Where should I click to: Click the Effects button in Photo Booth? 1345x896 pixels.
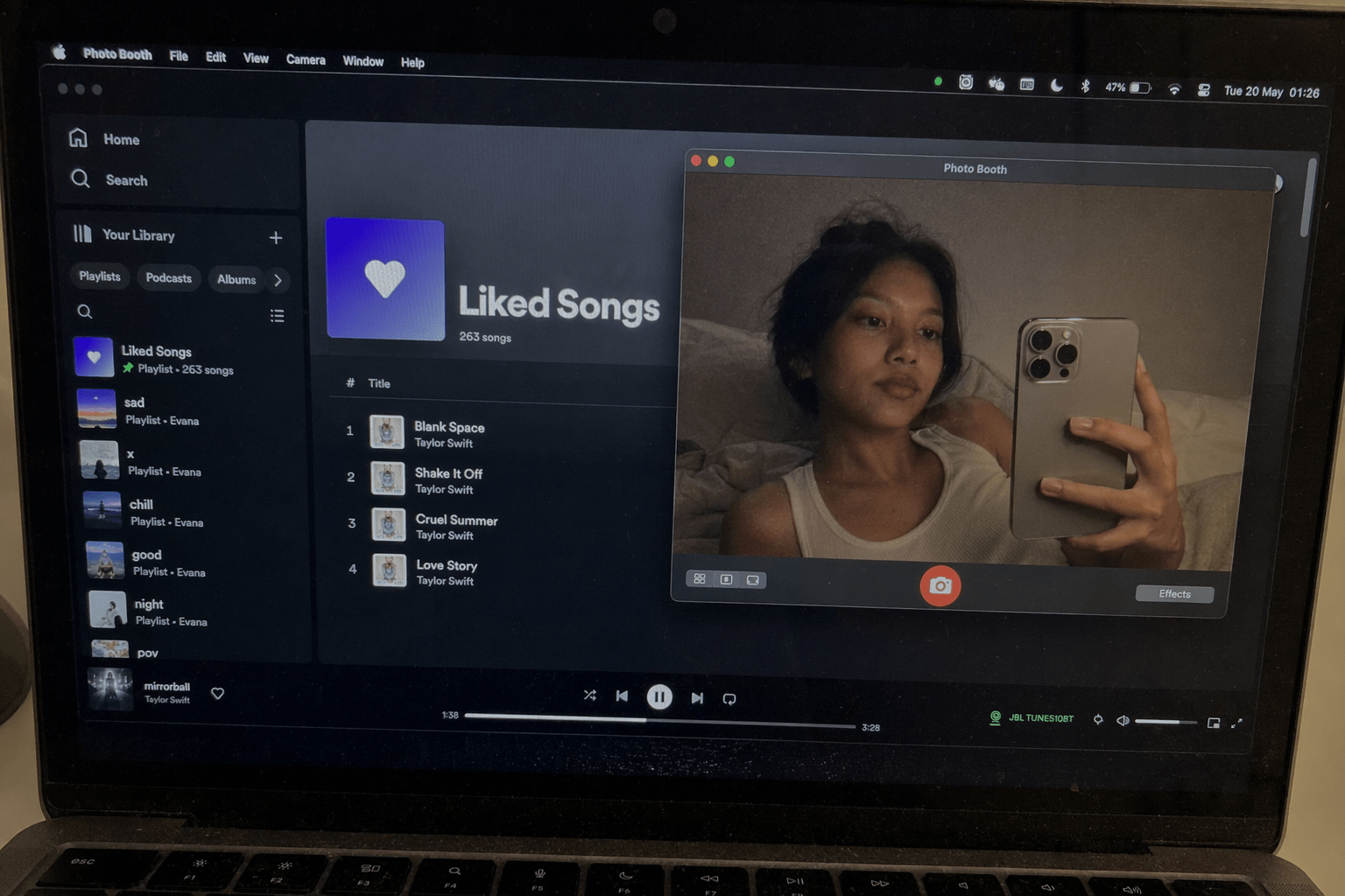(x=1174, y=594)
